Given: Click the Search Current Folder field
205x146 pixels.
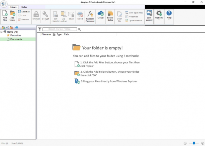Looking at the screenshot, I should click(x=60, y=29).
